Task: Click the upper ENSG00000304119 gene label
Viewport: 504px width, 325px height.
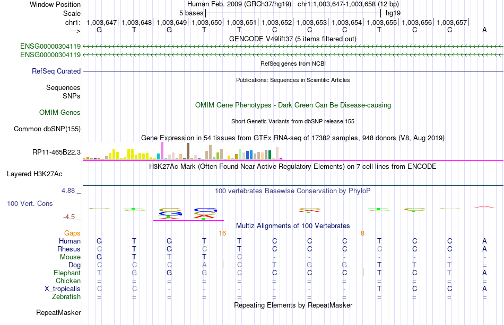Action: [x=50, y=46]
